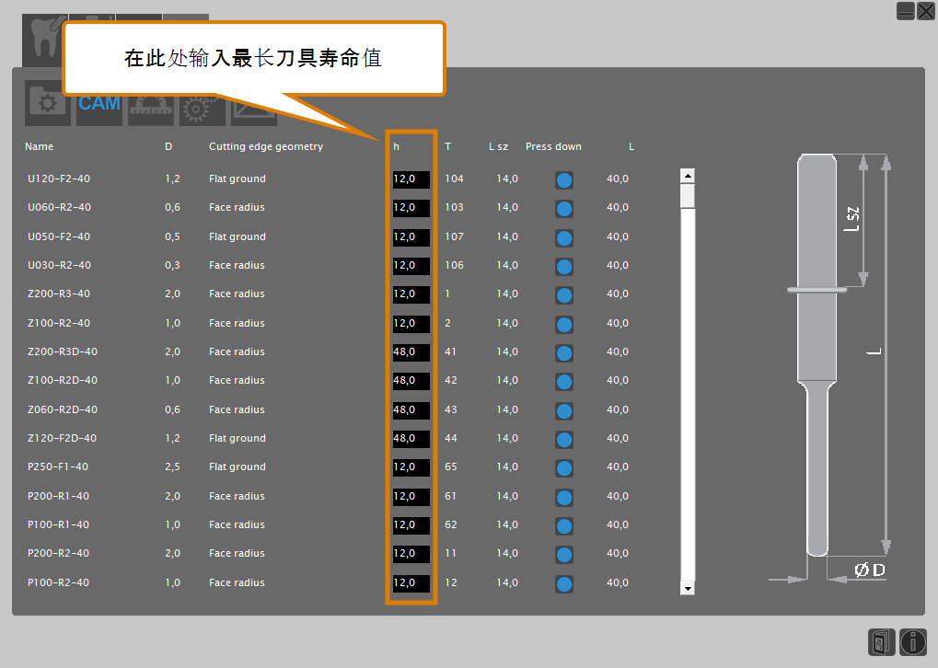
Task: Edit tool life h field for Z100-R2D-40
Action: coord(411,381)
